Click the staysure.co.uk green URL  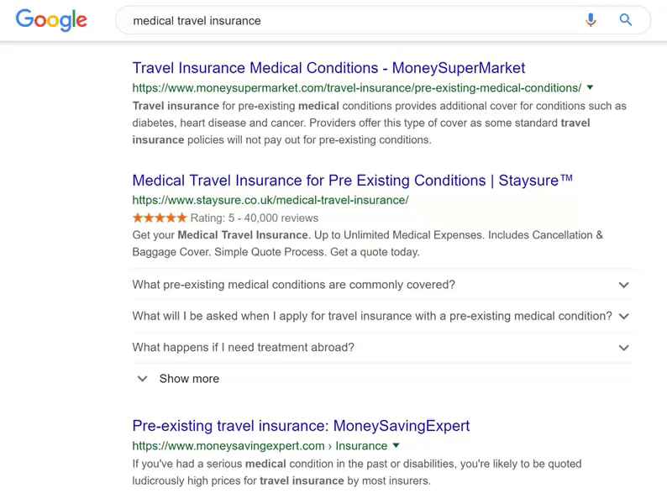(270, 200)
